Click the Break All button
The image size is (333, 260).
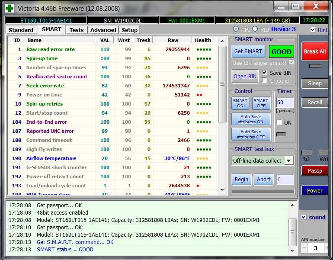tap(315, 51)
